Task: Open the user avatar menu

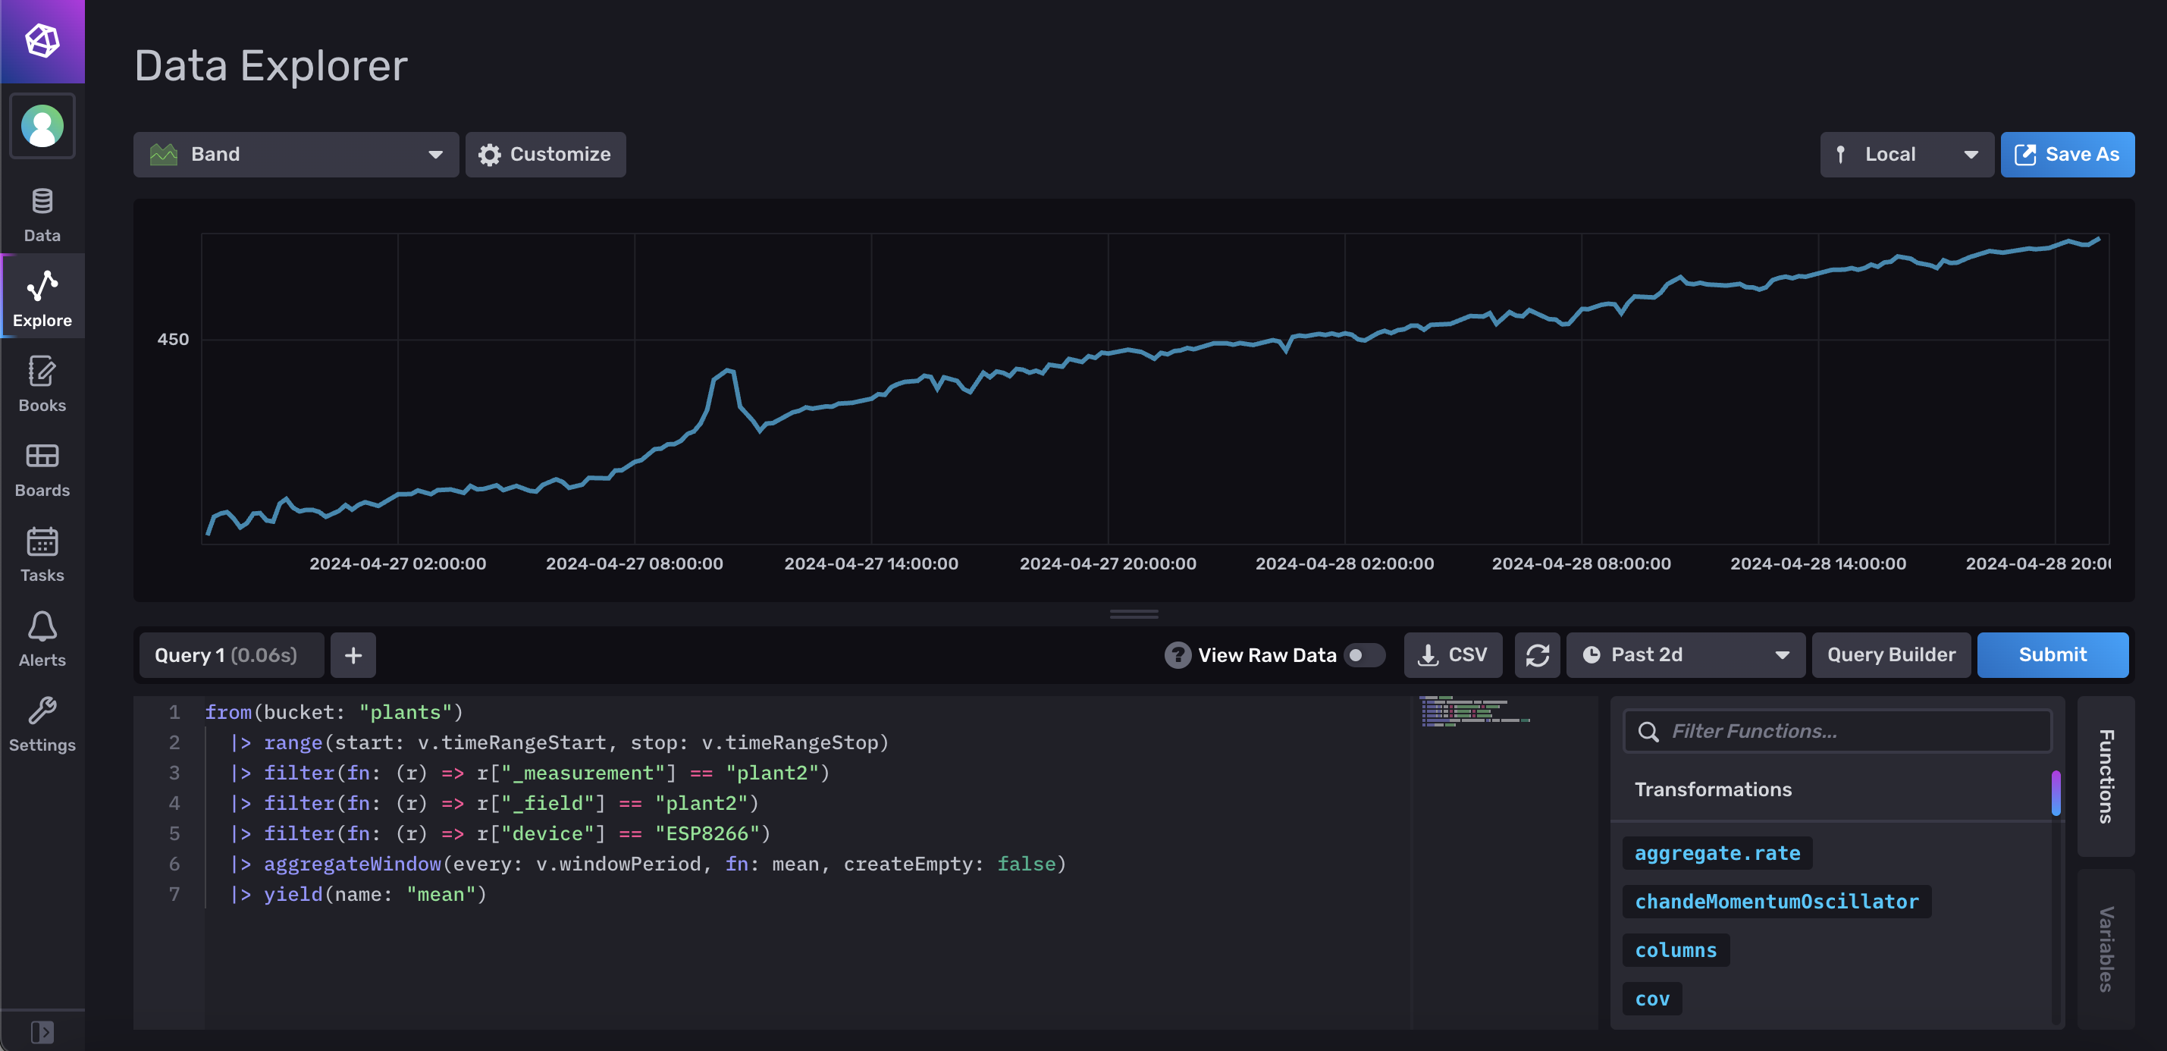Action: point(42,125)
